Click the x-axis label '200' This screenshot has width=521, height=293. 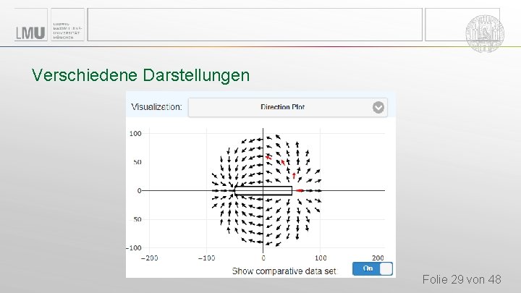click(x=378, y=258)
